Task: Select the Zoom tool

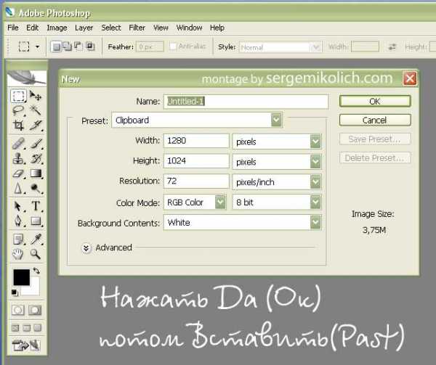Action: 36,254
